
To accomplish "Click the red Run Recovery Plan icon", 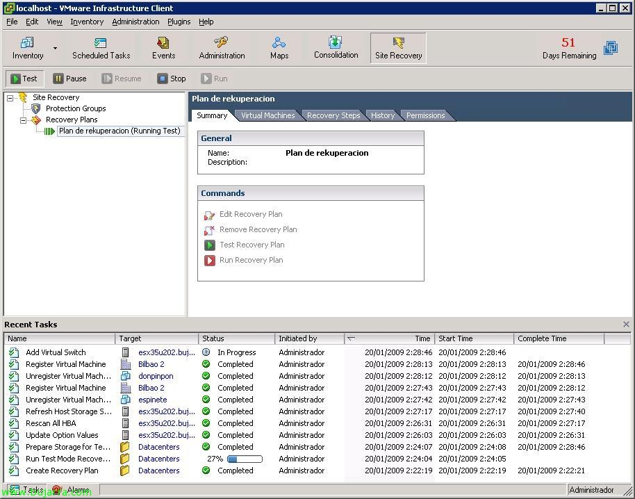I will point(209,261).
